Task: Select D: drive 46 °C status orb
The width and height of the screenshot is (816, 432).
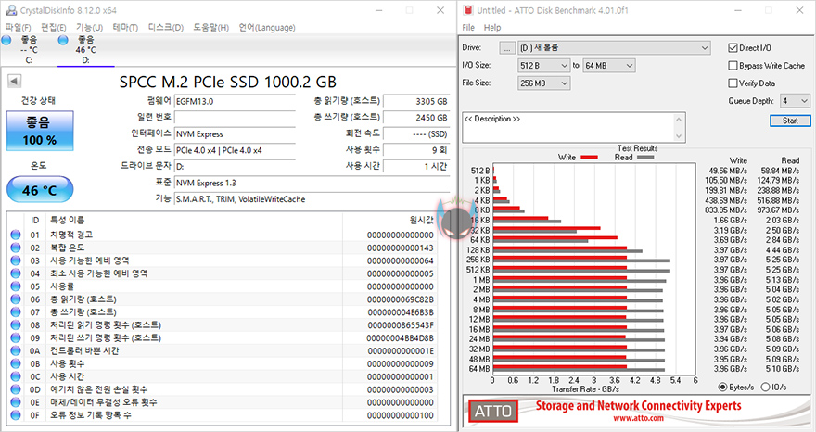Action: click(x=63, y=41)
